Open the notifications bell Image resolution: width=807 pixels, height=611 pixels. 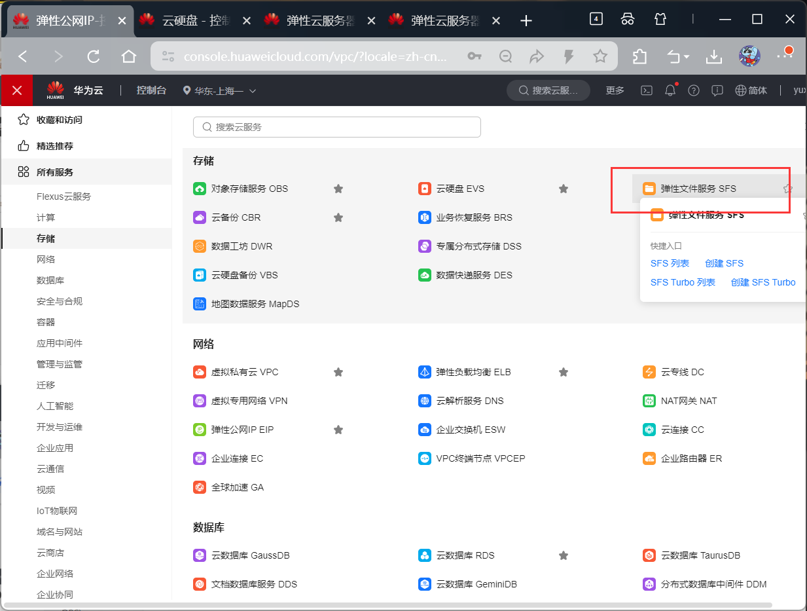click(670, 90)
